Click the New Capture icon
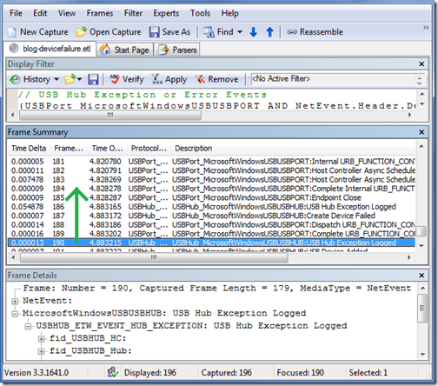This screenshot has width=438, height=386. pos(11,32)
